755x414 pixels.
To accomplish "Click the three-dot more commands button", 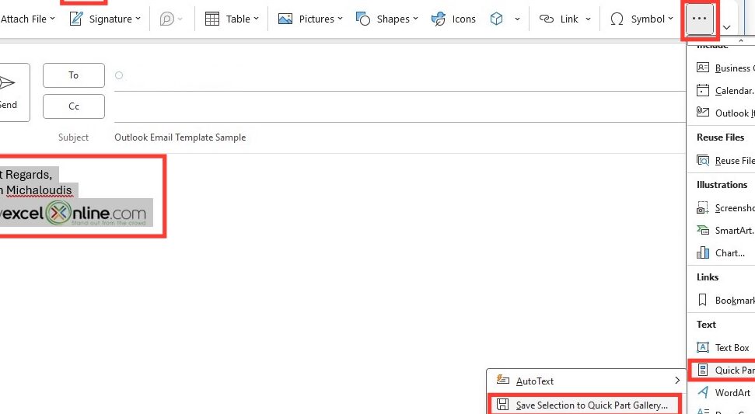I will point(699,19).
